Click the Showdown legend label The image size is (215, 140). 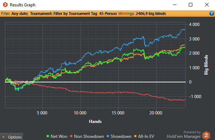121,136
